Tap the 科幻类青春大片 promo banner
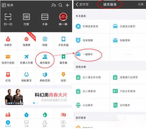 pyautogui.click(x=36, y=97)
